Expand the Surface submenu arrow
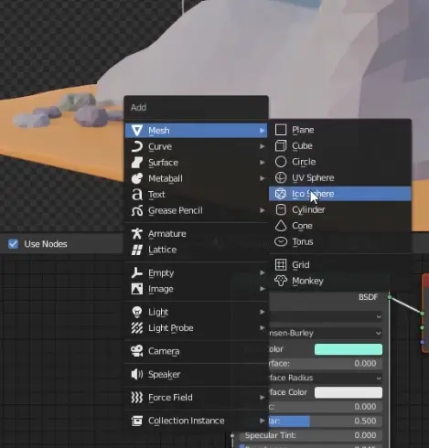 [263, 163]
